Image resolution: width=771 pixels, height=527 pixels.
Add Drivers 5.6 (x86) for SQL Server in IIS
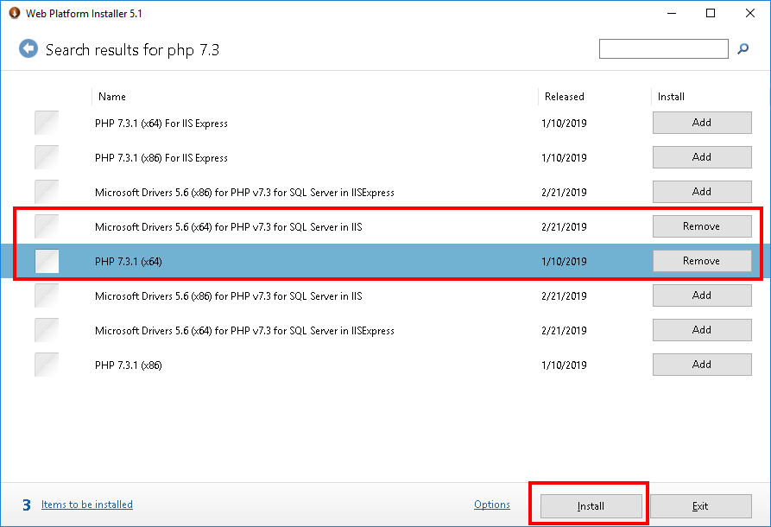tap(702, 295)
